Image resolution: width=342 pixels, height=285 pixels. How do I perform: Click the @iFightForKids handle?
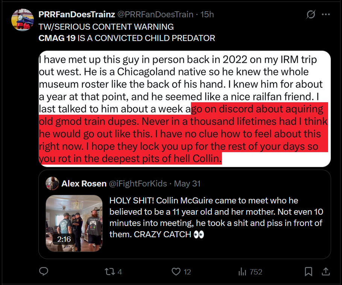pyautogui.click(x=138, y=183)
